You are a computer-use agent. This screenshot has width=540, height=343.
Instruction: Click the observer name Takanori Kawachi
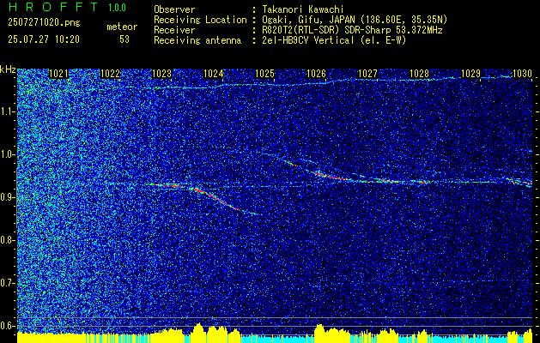(x=303, y=9)
